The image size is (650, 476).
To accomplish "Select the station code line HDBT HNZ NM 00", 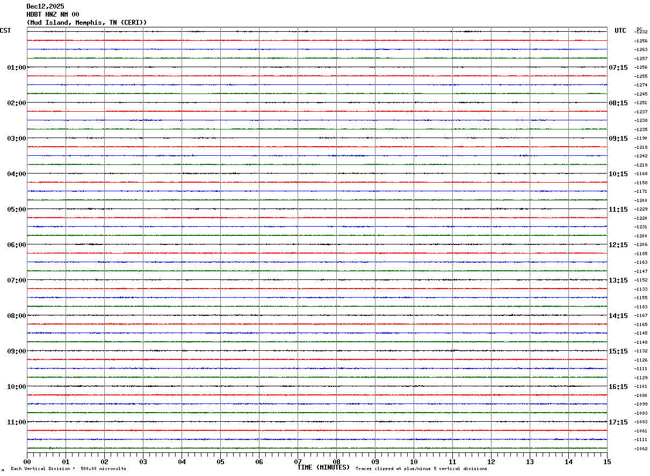I will [53, 15].
